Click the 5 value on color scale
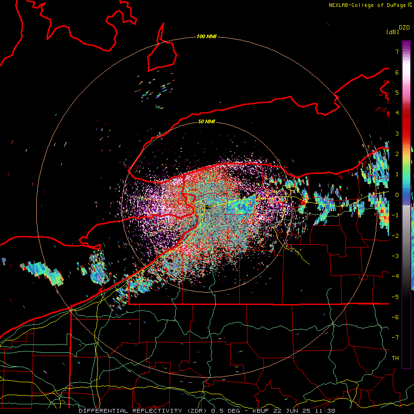The image size is (414, 414). (x=397, y=92)
